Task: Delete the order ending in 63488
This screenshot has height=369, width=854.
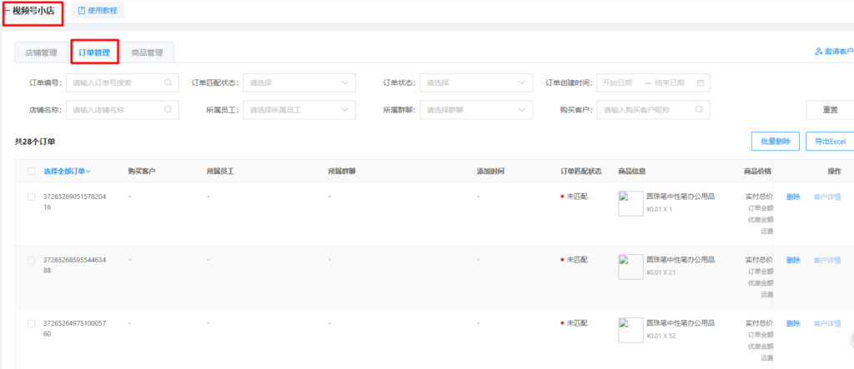Action: [x=793, y=260]
